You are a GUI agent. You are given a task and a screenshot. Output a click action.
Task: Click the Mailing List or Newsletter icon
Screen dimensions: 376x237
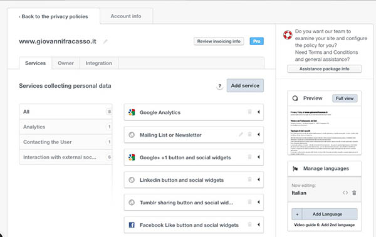pyautogui.click(x=132, y=135)
